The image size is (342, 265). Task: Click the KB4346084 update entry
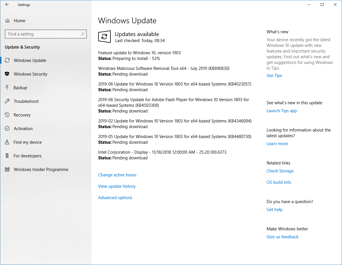175,121
